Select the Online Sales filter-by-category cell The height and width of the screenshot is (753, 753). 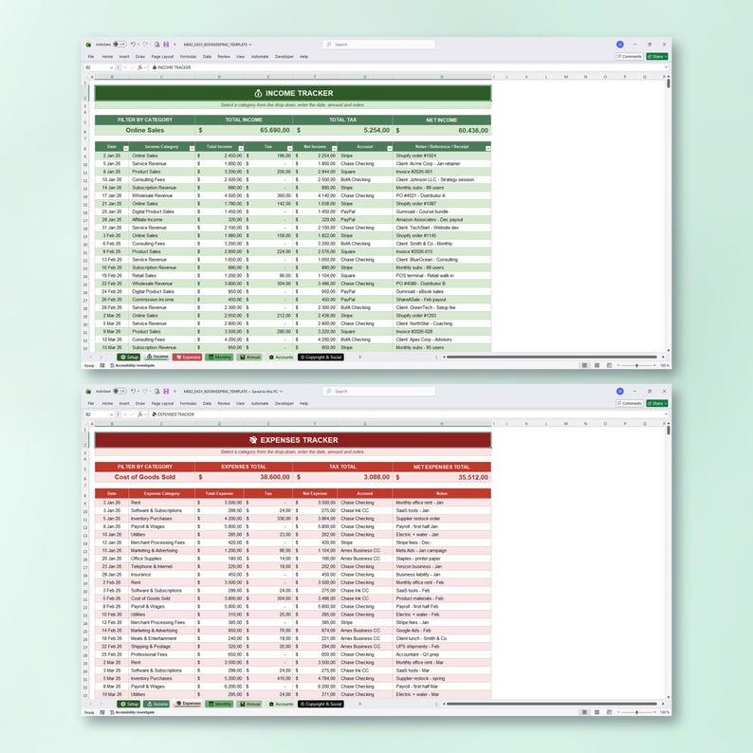[x=144, y=130]
